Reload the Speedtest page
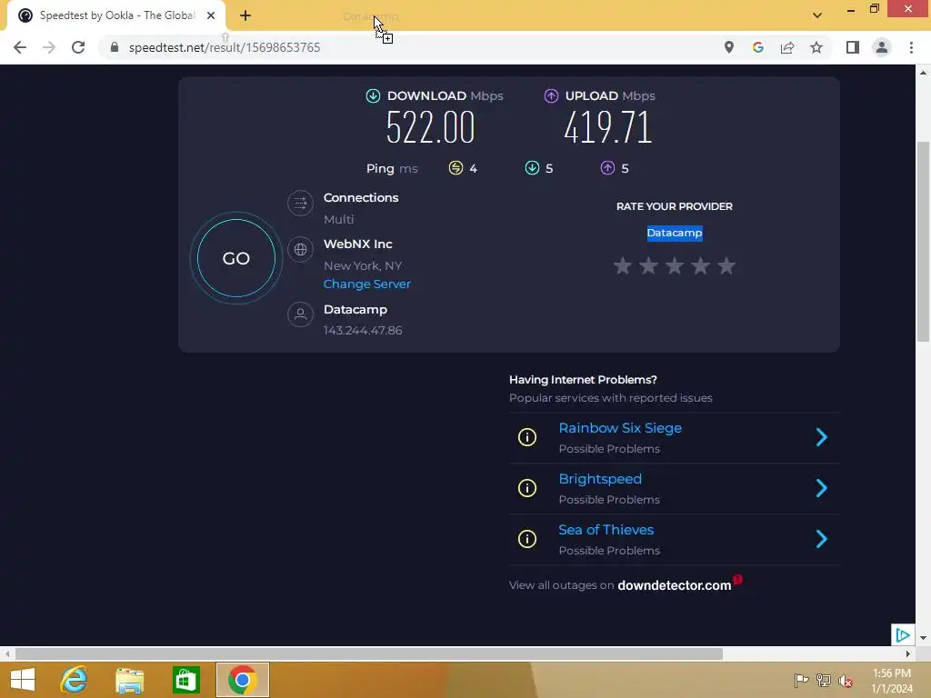 [78, 47]
